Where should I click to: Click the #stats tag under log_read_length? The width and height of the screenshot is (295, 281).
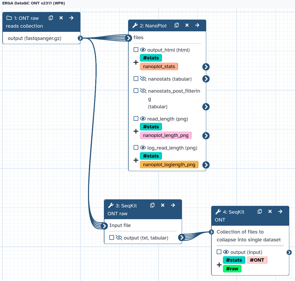[151, 156]
